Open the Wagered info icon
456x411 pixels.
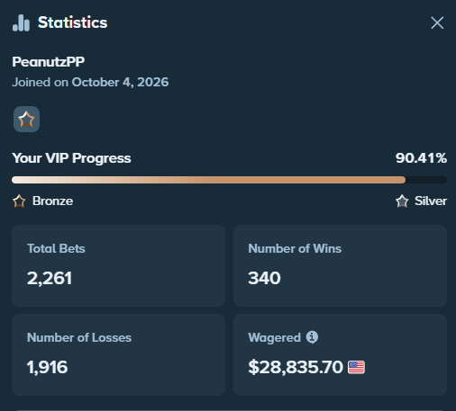coord(312,337)
